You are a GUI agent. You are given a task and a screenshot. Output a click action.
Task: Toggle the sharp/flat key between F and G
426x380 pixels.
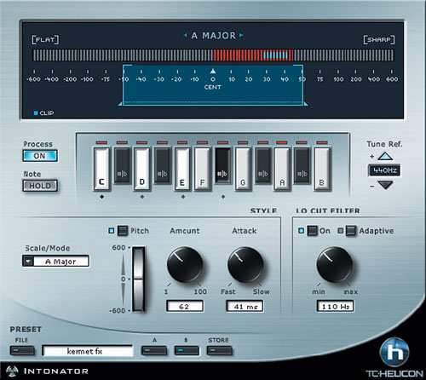tap(223, 164)
